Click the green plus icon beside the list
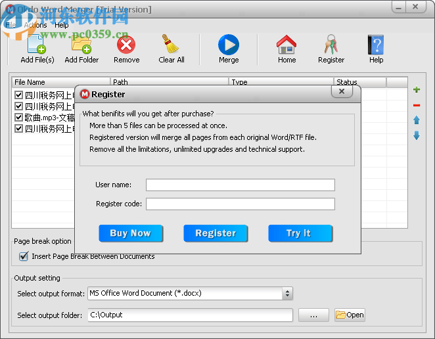Image resolution: width=435 pixels, height=339 pixels. [x=417, y=89]
